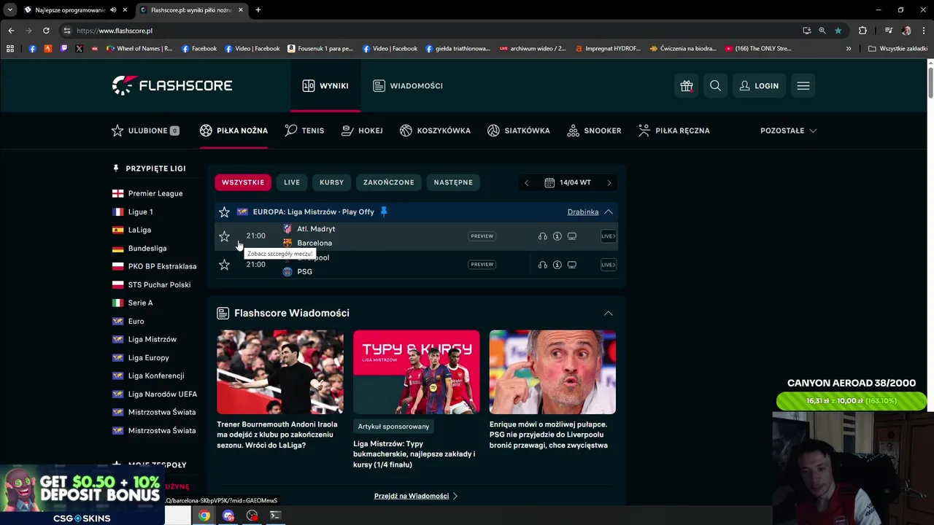
Task: Select PIŁKA NOŻNA sport
Action: pyautogui.click(x=233, y=131)
